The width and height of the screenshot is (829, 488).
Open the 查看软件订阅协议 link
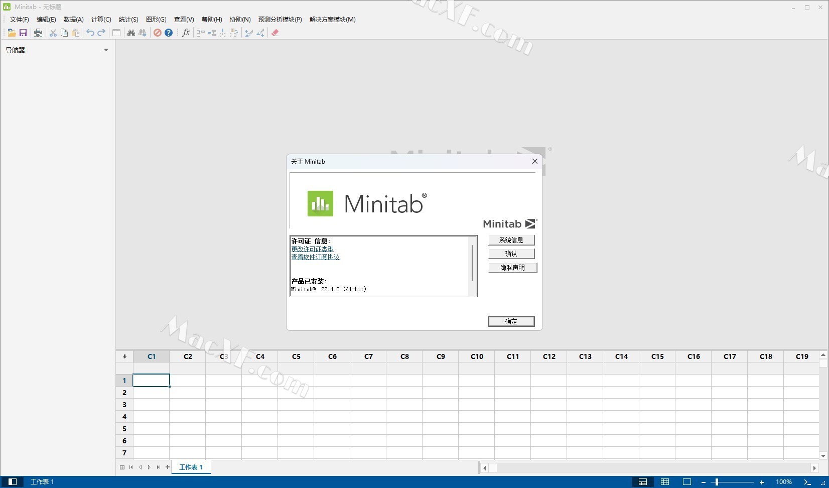[x=315, y=257]
